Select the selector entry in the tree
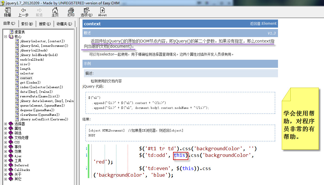The width and height of the screenshot is (324, 185). 26,73
